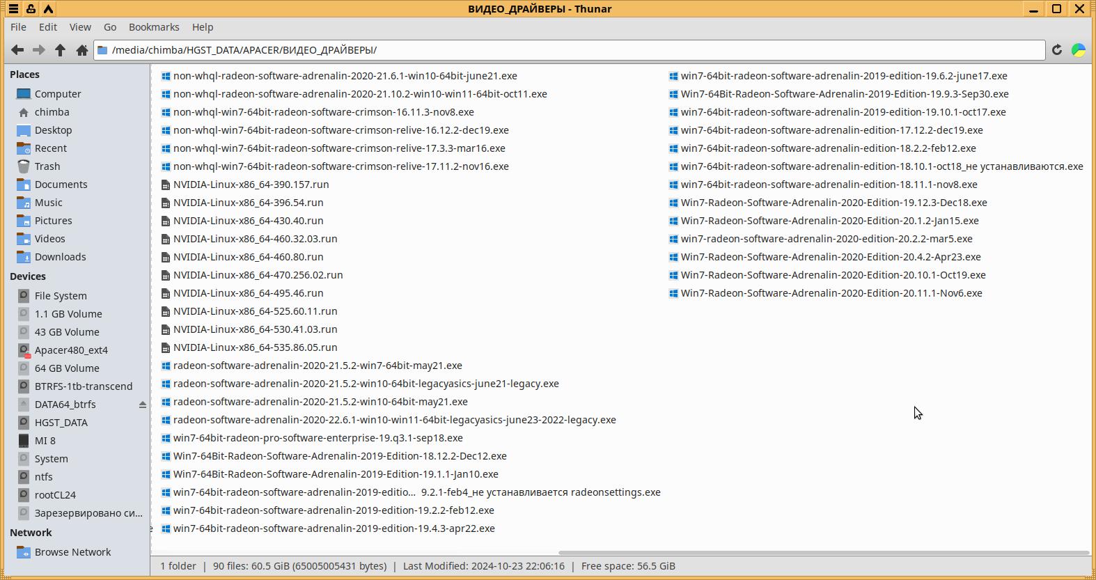Select non-whql-win7-64bit-radeon-software-crimson-16.11.3-nov8.exe
The width and height of the screenshot is (1096, 580).
[324, 112]
